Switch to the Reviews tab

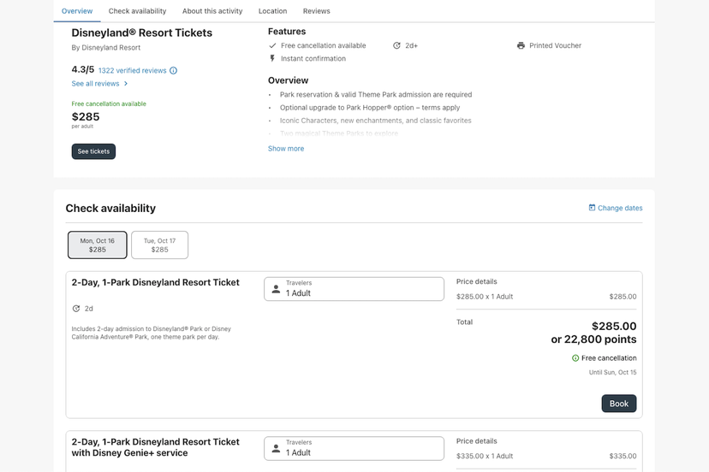pos(316,11)
